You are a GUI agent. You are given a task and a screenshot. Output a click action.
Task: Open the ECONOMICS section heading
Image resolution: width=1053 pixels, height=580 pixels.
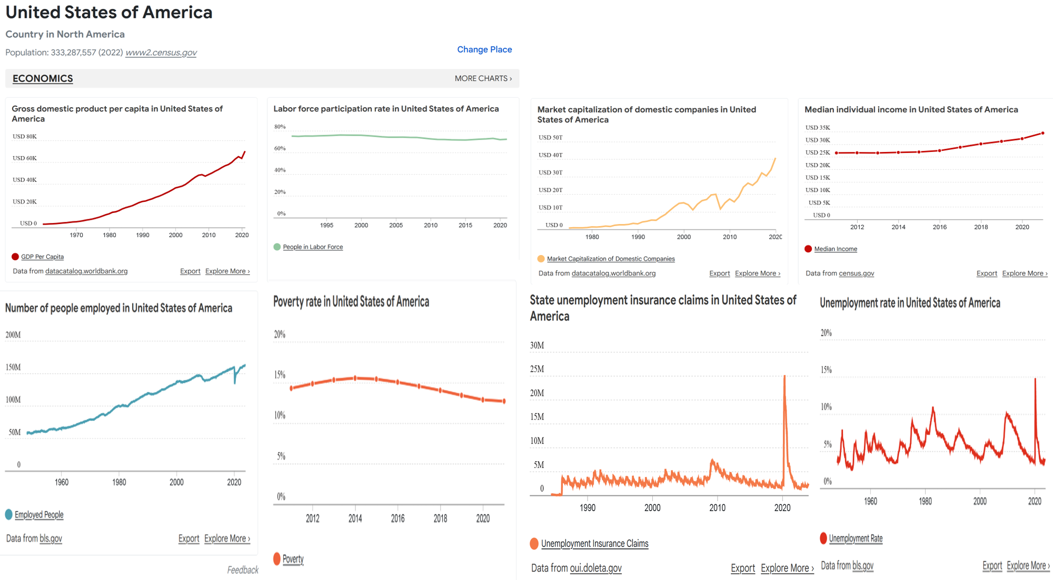(x=43, y=78)
